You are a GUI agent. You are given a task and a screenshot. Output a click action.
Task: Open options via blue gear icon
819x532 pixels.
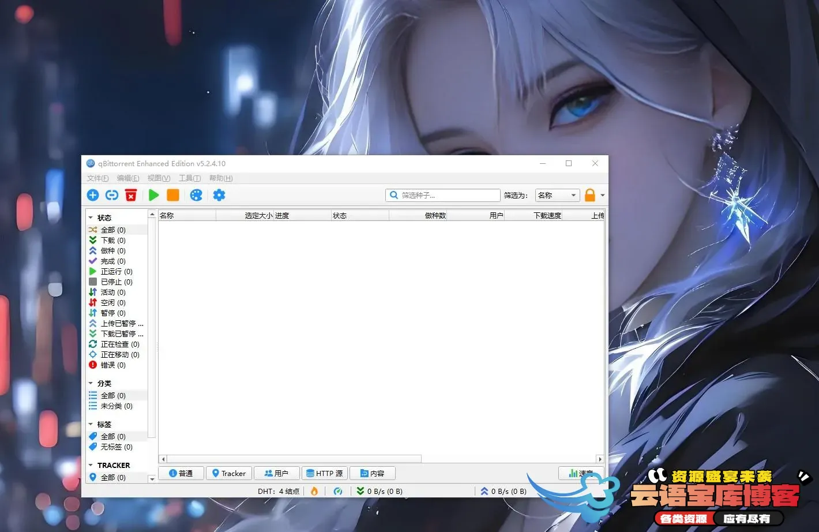(x=219, y=195)
